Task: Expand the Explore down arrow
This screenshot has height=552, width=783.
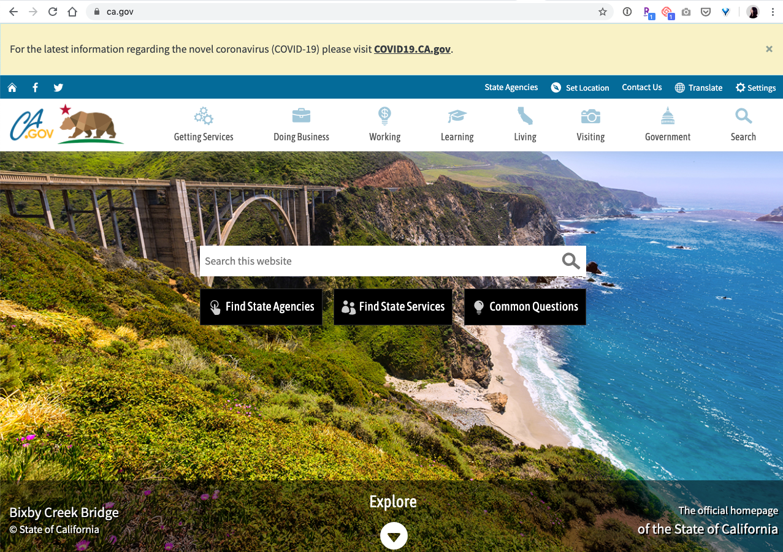Action: click(394, 537)
